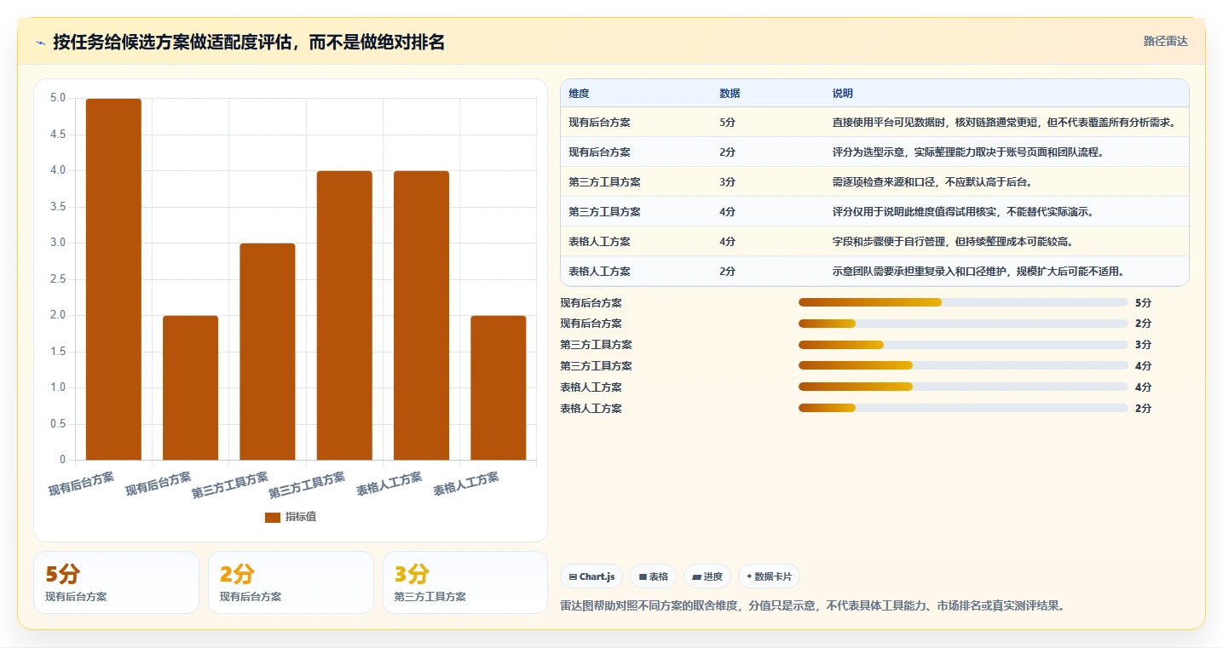
Task: Click the 5.0 value on the chart axis
Action: (x=58, y=99)
